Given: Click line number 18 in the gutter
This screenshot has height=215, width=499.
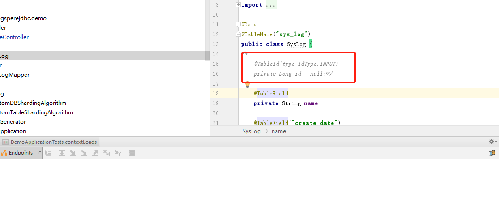Looking at the screenshot, I should (216, 94).
